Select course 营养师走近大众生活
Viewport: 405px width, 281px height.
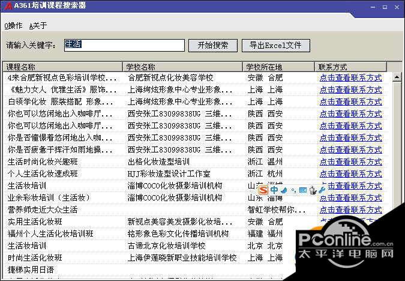pos(43,210)
